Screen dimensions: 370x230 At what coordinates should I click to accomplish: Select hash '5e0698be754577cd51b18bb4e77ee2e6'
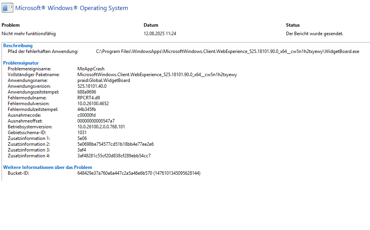(115, 144)
